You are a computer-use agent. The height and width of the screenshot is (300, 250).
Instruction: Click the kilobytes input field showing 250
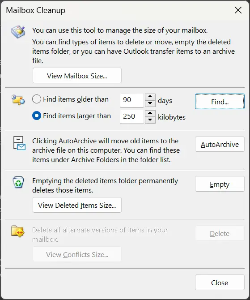(x=132, y=117)
